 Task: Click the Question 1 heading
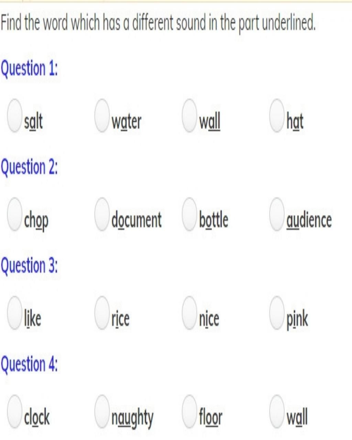(x=29, y=69)
